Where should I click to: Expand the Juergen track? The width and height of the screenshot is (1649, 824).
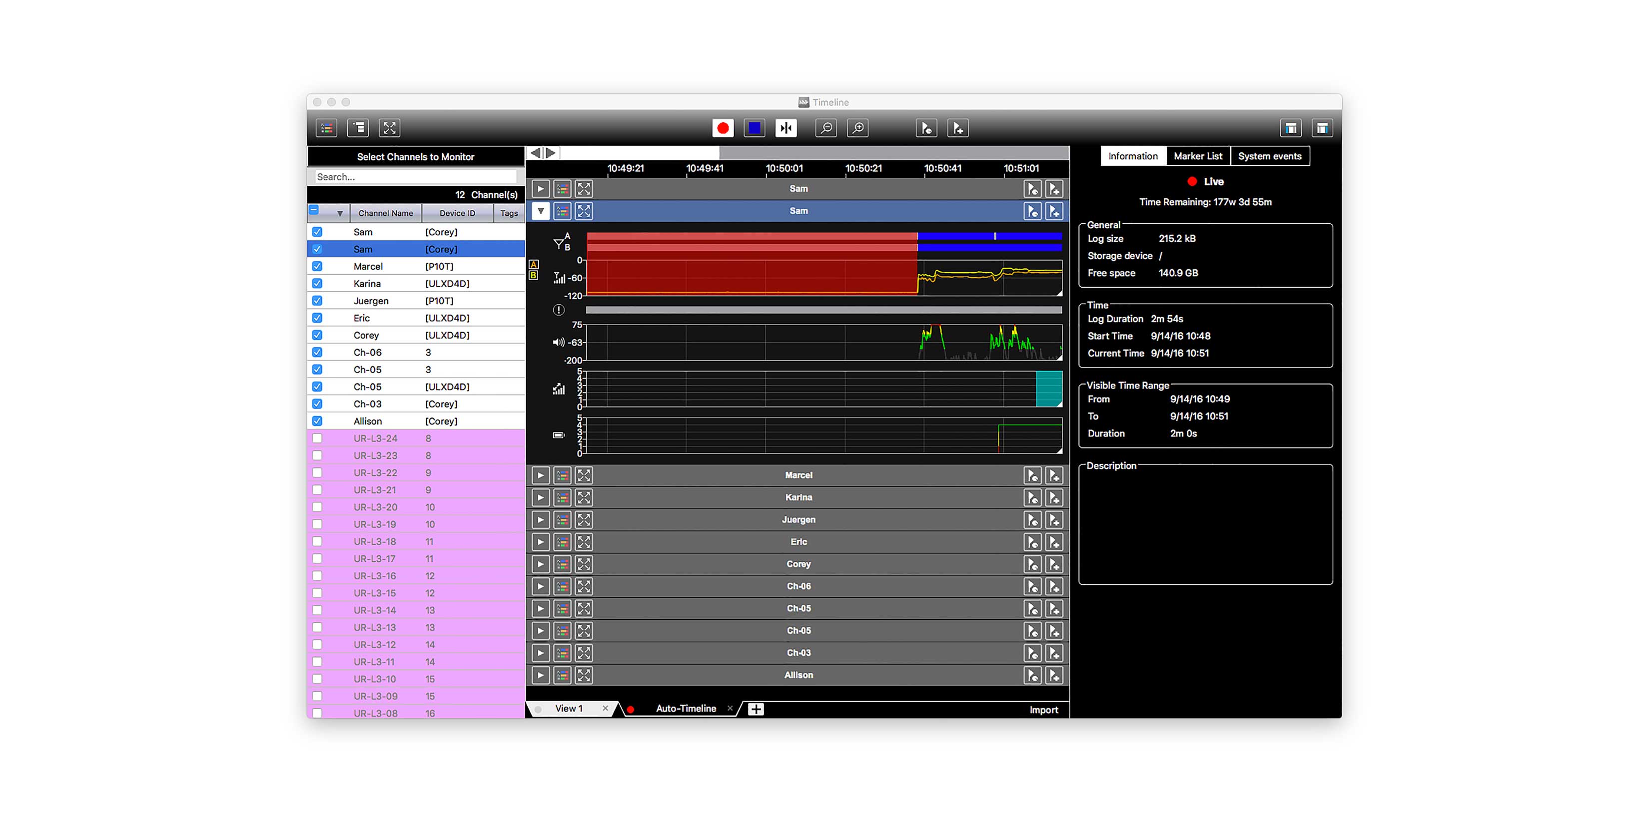tap(540, 519)
